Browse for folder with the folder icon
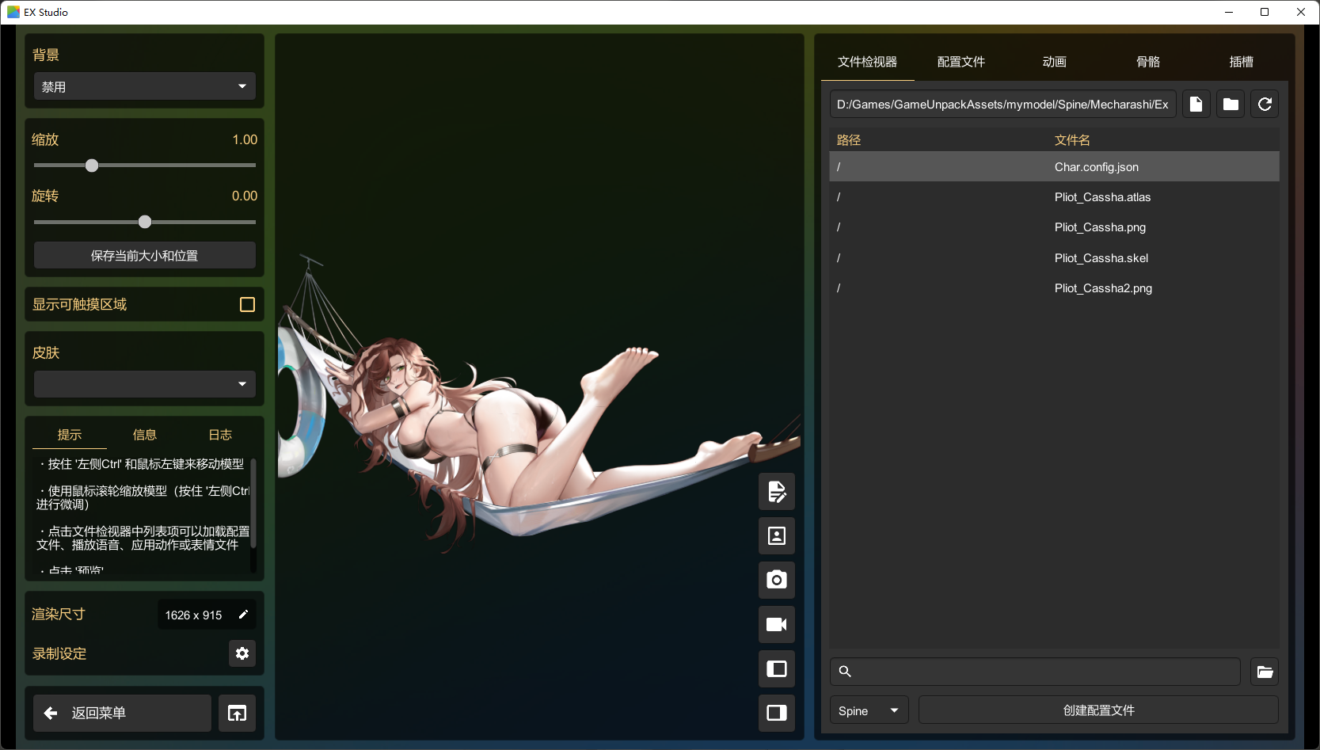This screenshot has height=750, width=1320. (x=1231, y=105)
